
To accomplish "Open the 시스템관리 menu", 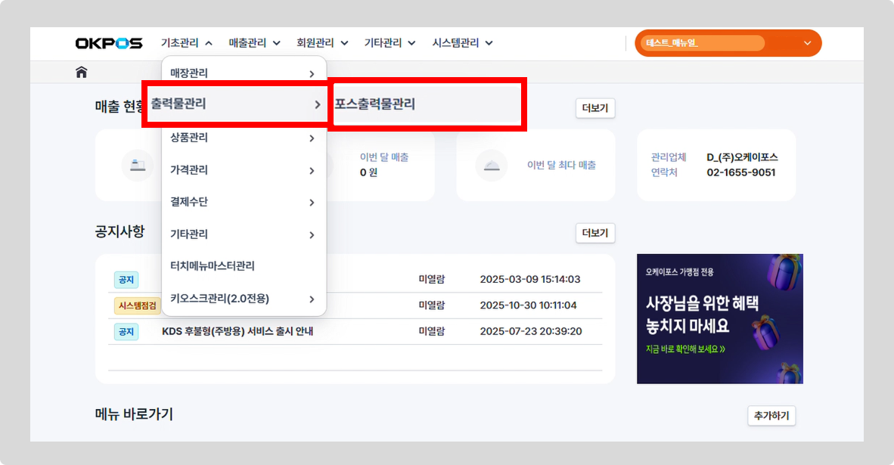I will (x=462, y=43).
